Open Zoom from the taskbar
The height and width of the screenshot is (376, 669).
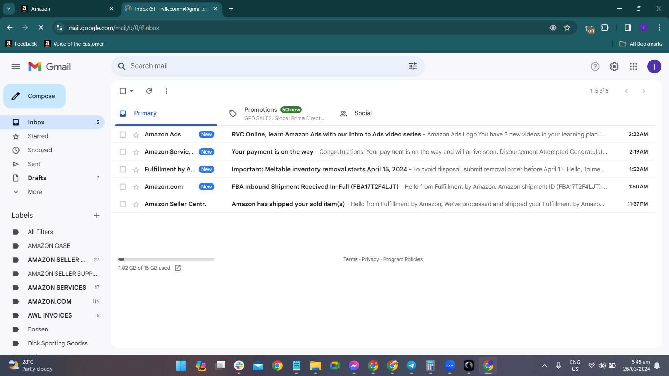tap(450, 366)
